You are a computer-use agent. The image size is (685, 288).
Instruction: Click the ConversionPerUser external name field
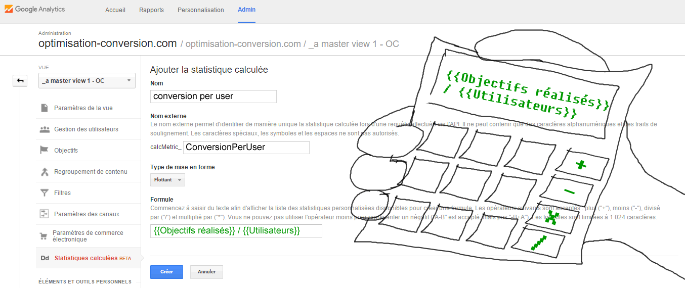246,148
